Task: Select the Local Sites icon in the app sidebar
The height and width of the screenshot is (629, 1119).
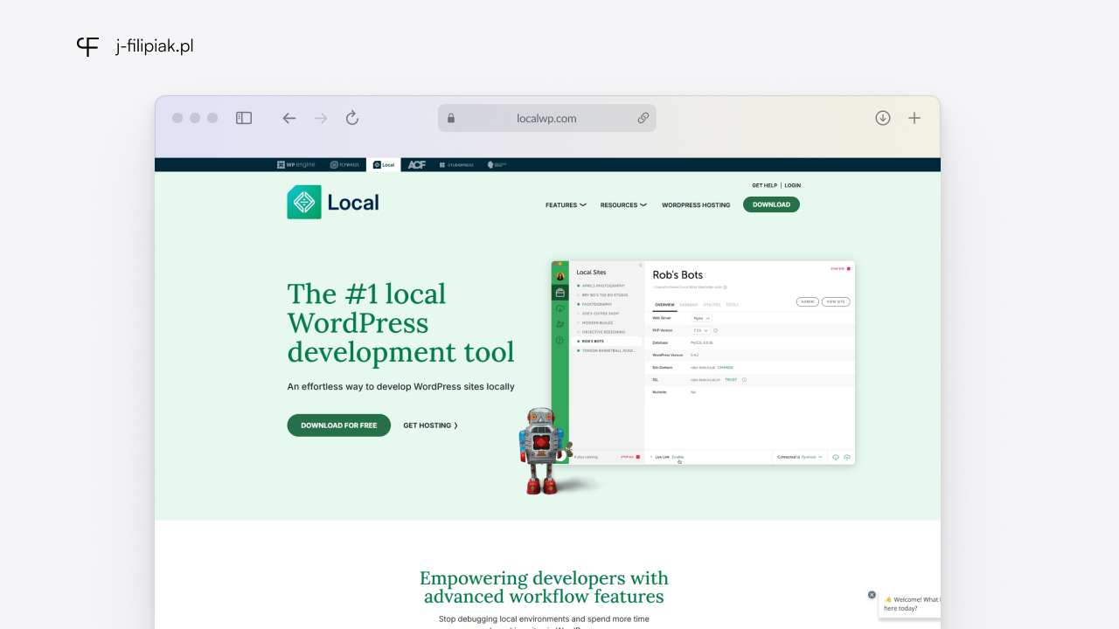Action: coord(560,293)
